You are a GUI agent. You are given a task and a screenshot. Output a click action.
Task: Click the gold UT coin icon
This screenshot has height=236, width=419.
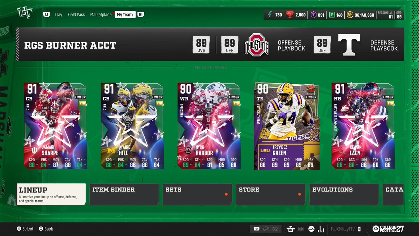(350, 15)
